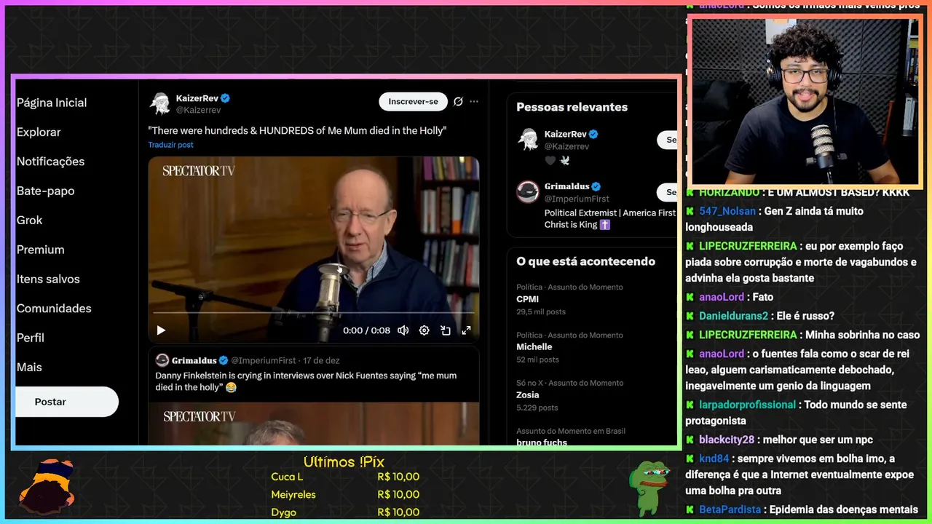932x524 pixels.
Task: Click Grimaldus verified badge in quoted post
Action: tap(224, 360)
